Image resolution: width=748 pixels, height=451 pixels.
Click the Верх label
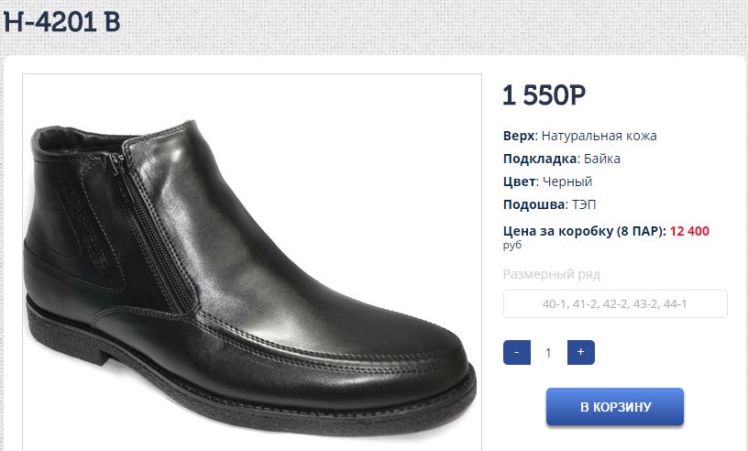coord(518,136)
